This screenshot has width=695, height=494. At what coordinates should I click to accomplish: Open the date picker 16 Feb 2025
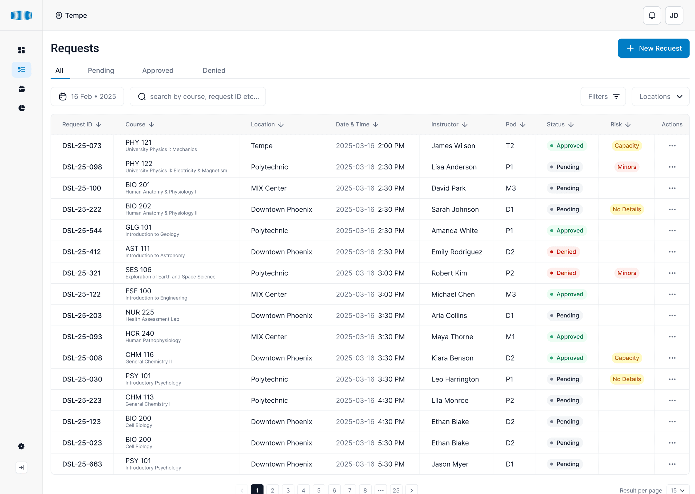(x=87, y=96)
